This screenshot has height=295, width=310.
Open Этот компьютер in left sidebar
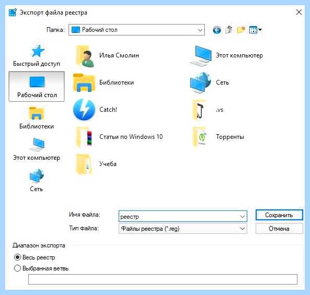pos(37,149)
